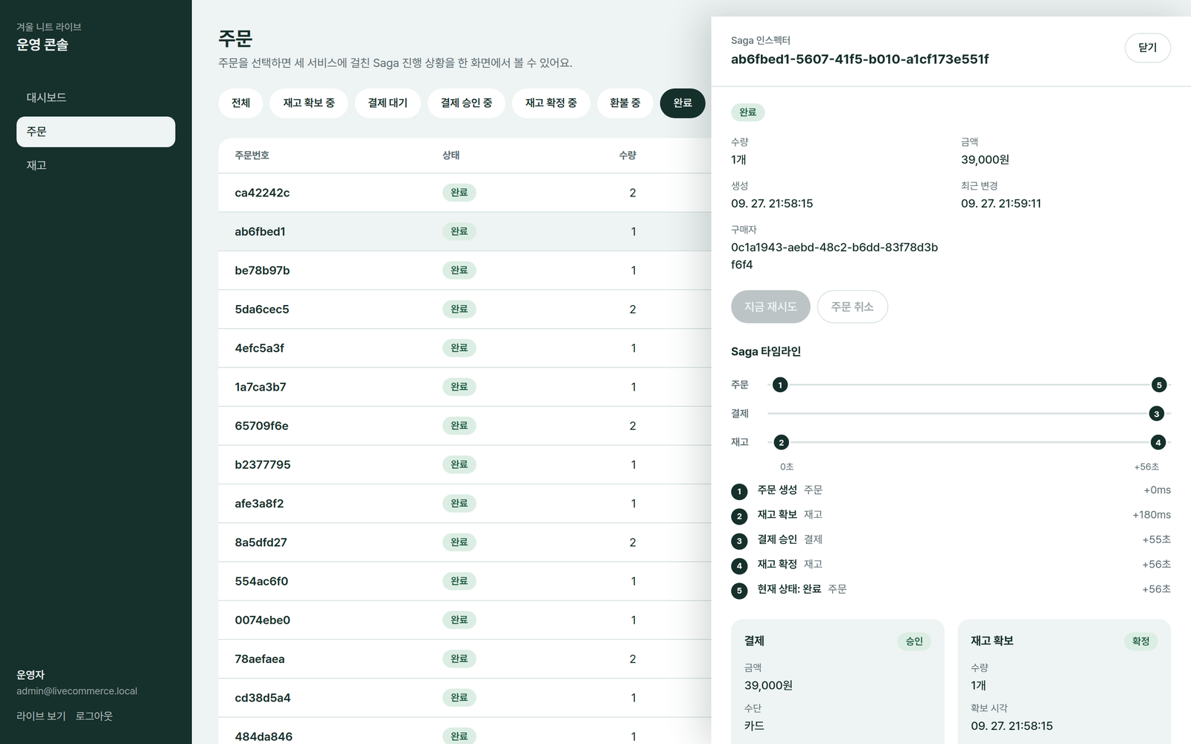Filter orders by 전체
Viewport: 1191px width, 744px height.
point(240,103)
